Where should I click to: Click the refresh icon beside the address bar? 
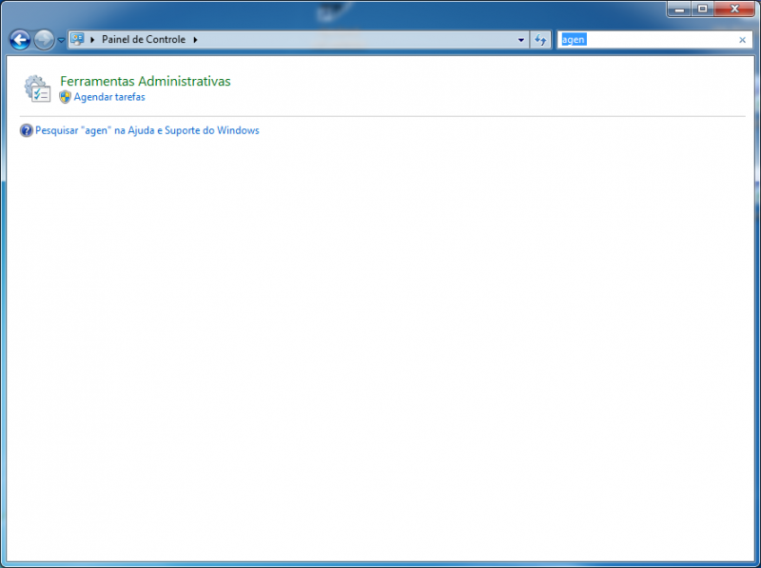540,40
